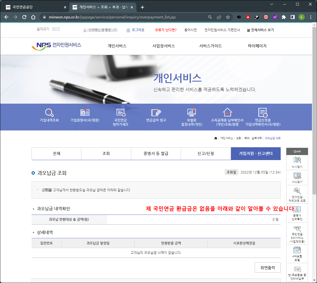Select the 가입지원·신고센터 tab
Image resolution: width=317 pixels, height=283 pixels.
click(x=256, y=153)
